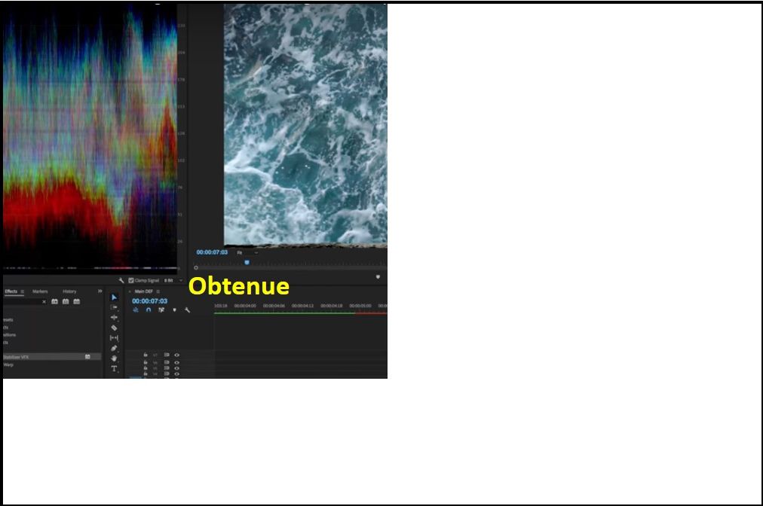This screenshot has height=506, width=763.
Task: Switch to the Hand tool
Action: pos(114,358)
